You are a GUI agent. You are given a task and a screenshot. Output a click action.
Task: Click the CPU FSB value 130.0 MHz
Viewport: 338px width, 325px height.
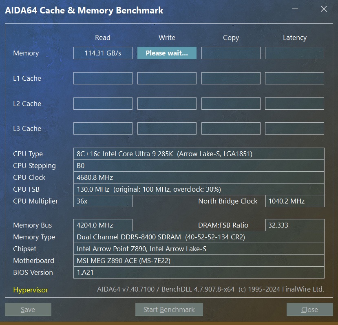tap(199, 189)
